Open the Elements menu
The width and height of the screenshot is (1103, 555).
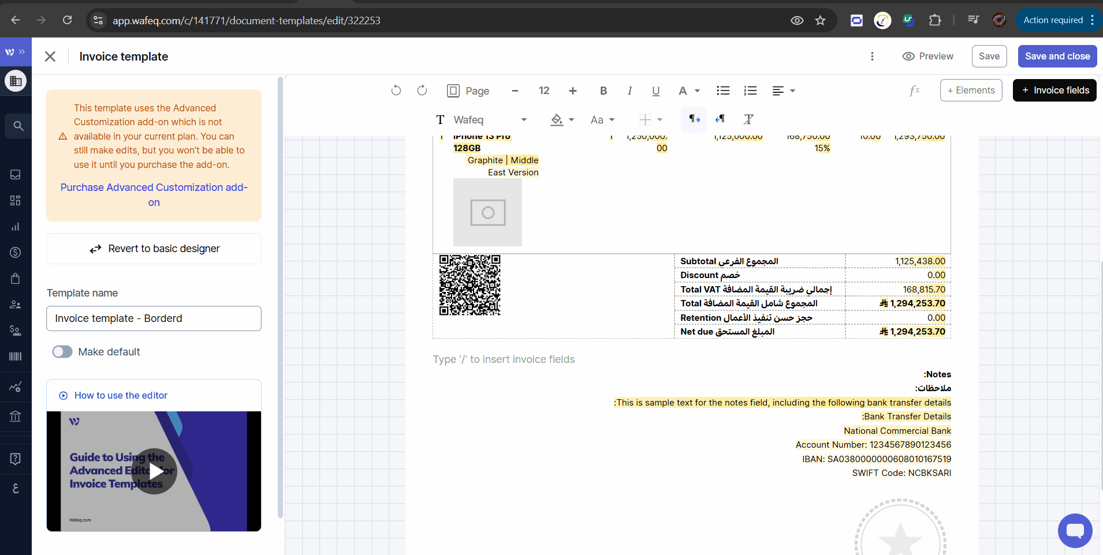point(971,90)
